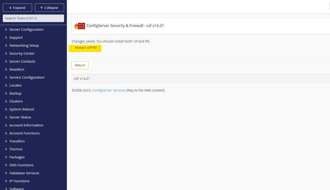The image size is (330, 190).
Task: Expand the System Reboot section
Action: click(22, 109)
